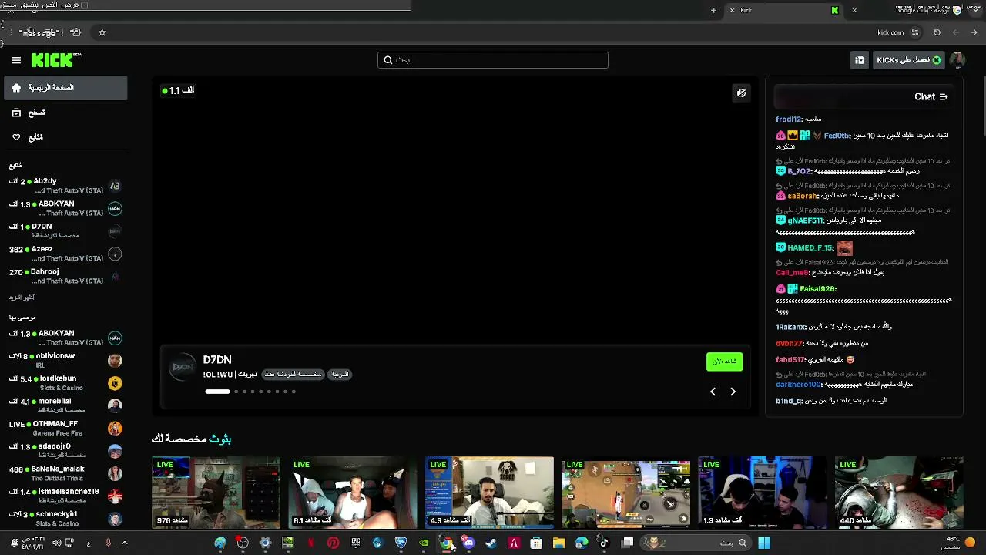This screenshot has height=555, width=986.
Task: Open the 4.3K viewers stream thumbnail
Action: click(489, 493)
